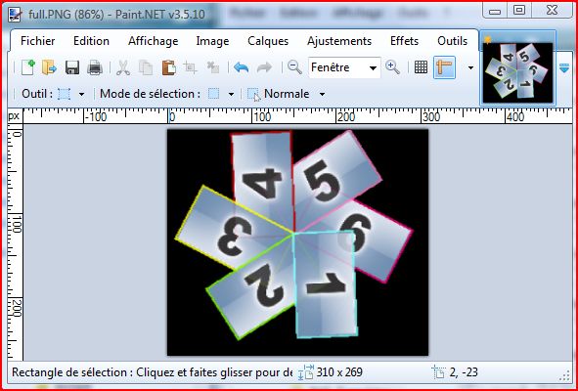
Task: Zoom in with the plus magnifier
Action: (x=392, y=67)
